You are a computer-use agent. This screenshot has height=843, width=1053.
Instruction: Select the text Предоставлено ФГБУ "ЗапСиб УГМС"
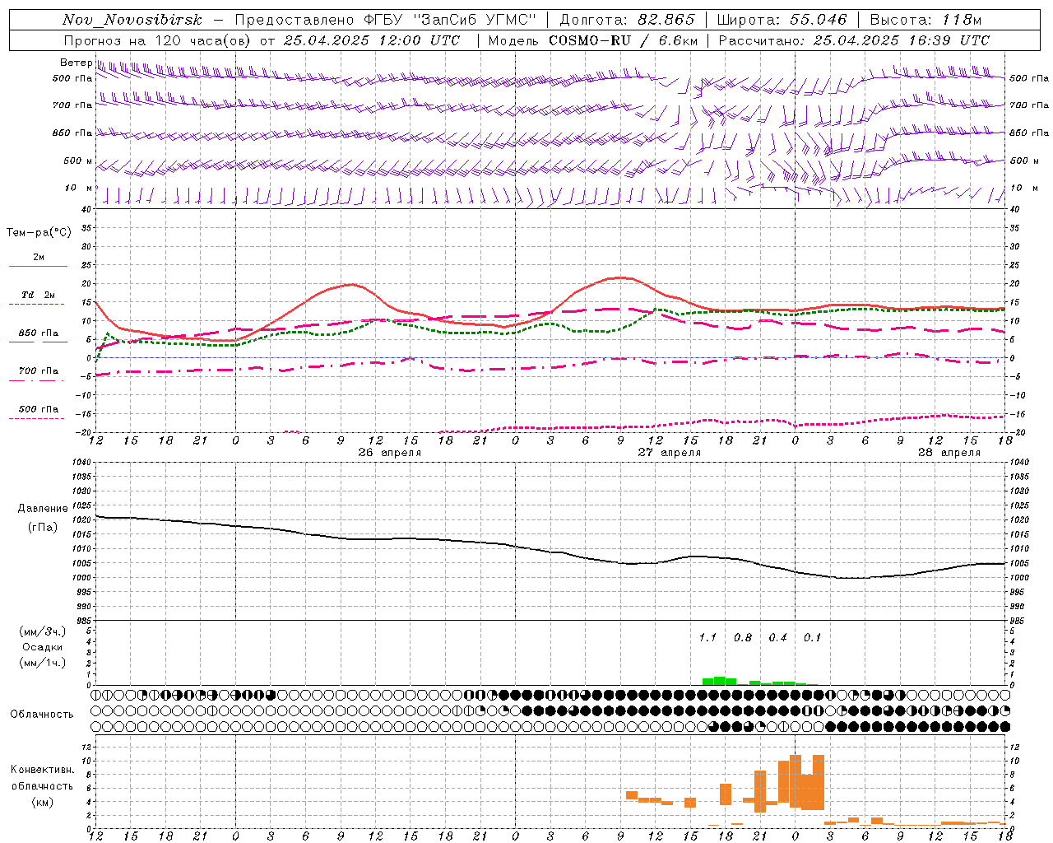[x=386, y=20]
